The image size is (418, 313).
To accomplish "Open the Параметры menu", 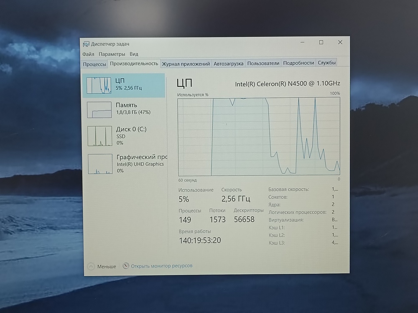I will pyautogui.click(x=112, y=54).
